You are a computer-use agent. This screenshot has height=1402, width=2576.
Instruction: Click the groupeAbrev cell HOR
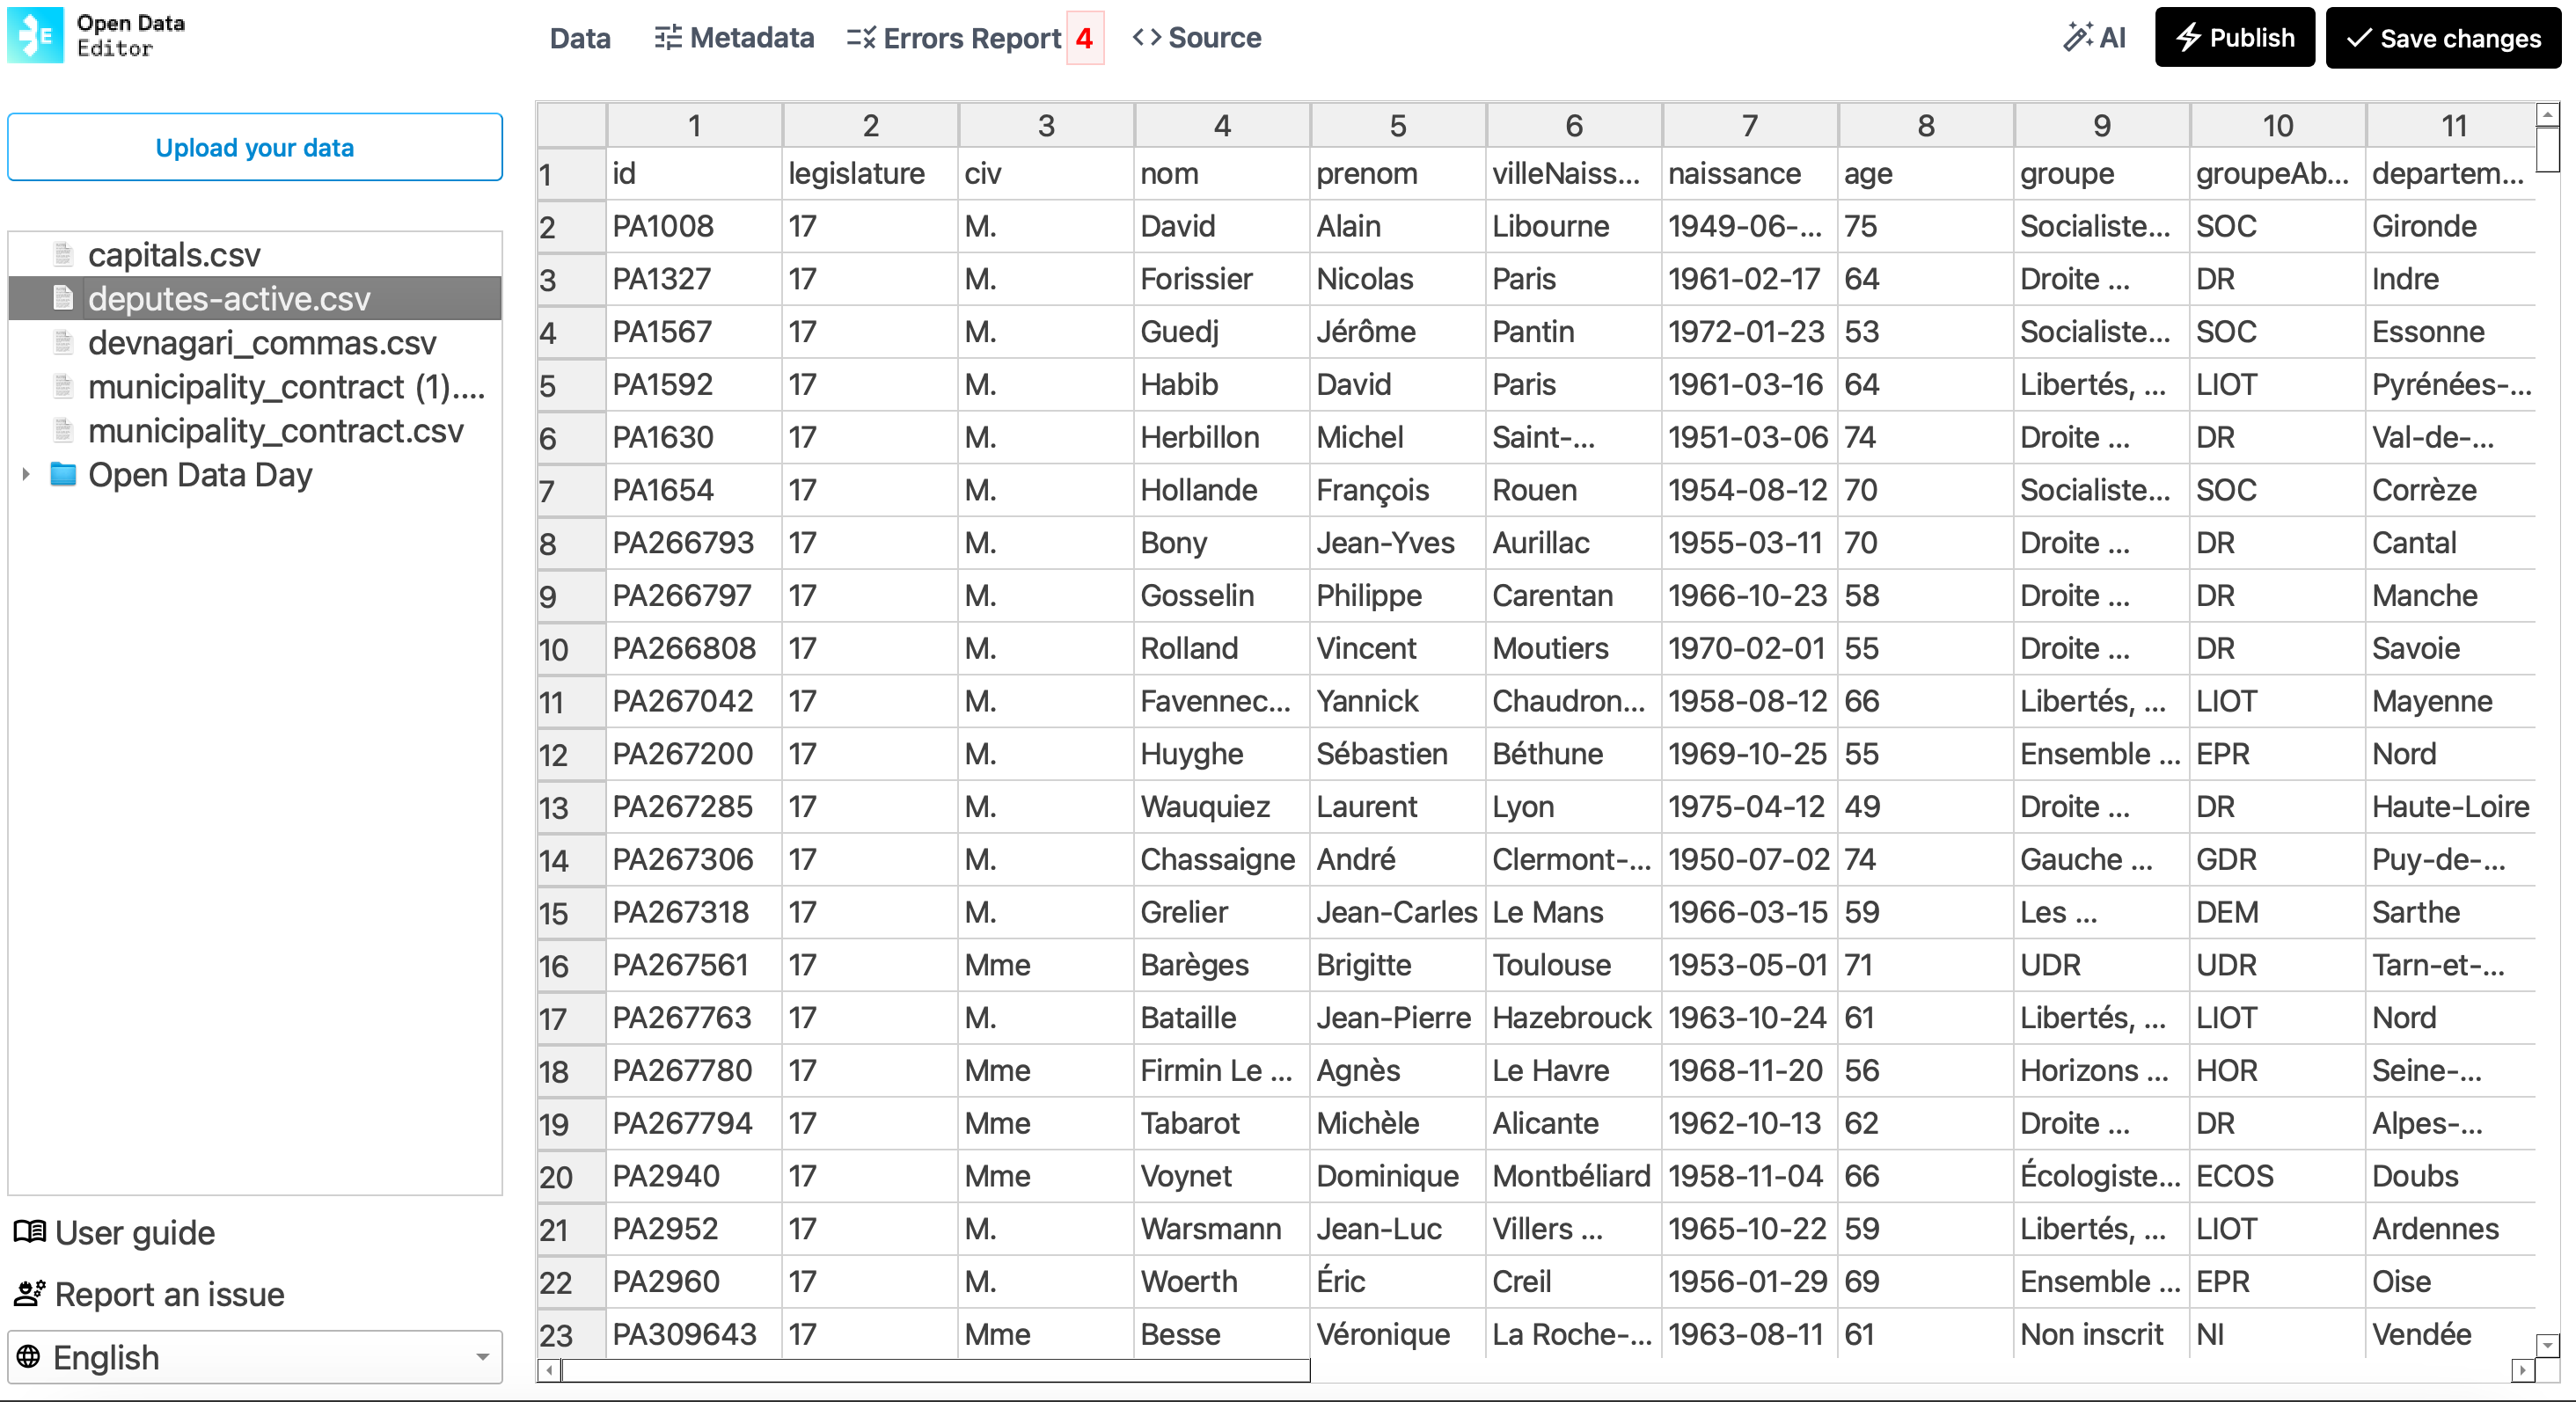(2278, 1070)
